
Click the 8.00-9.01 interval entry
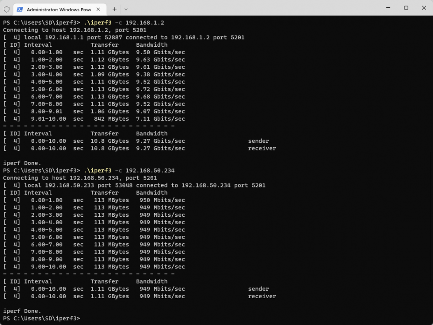click(47, 112)
